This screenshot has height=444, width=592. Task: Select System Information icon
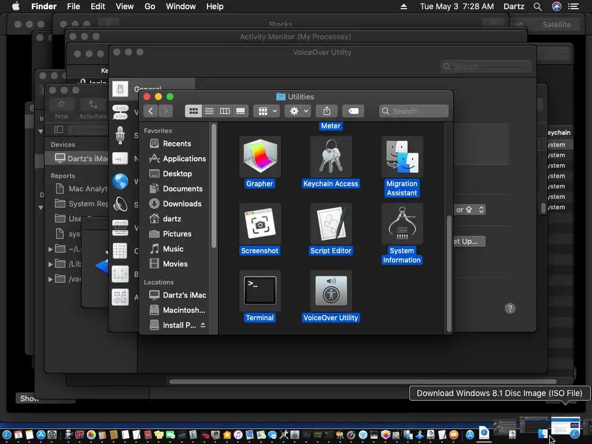402,224
